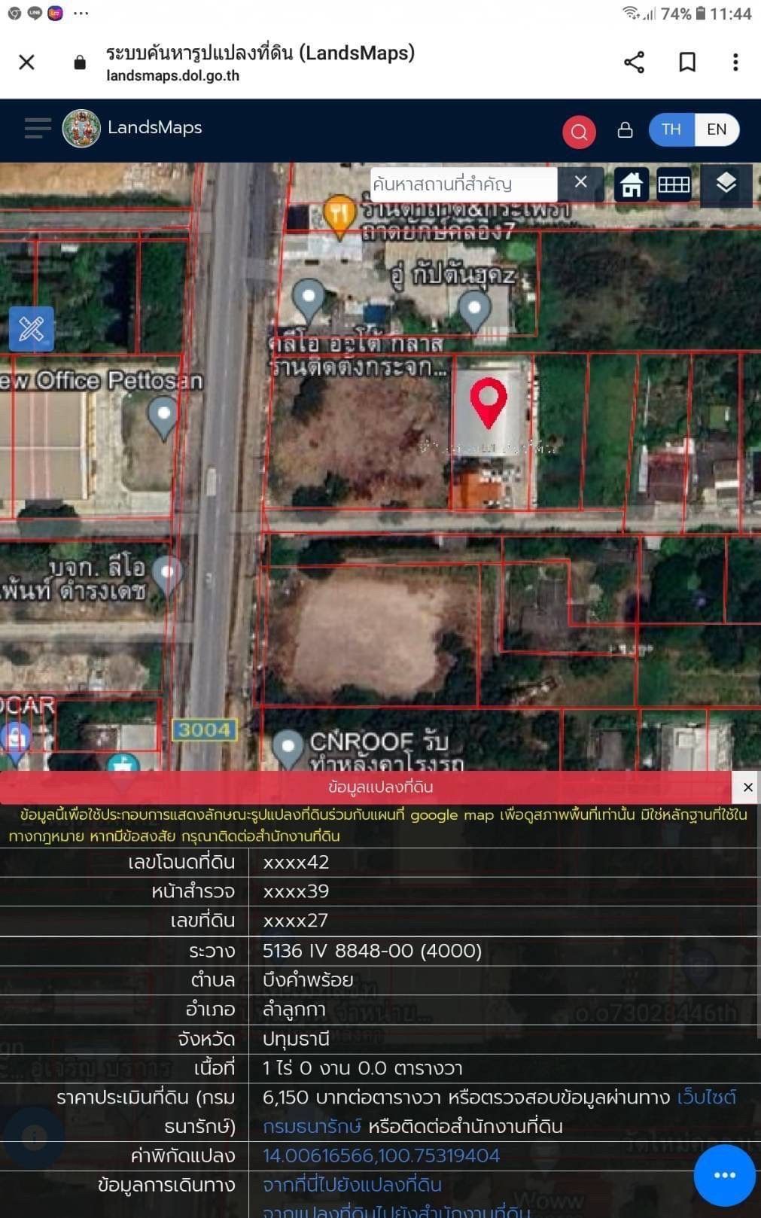The width and height of the screenshot is (761, 1218).
Task: Tap the อู่ กัปตันฮุคz place marker
Action: (474, 312)
